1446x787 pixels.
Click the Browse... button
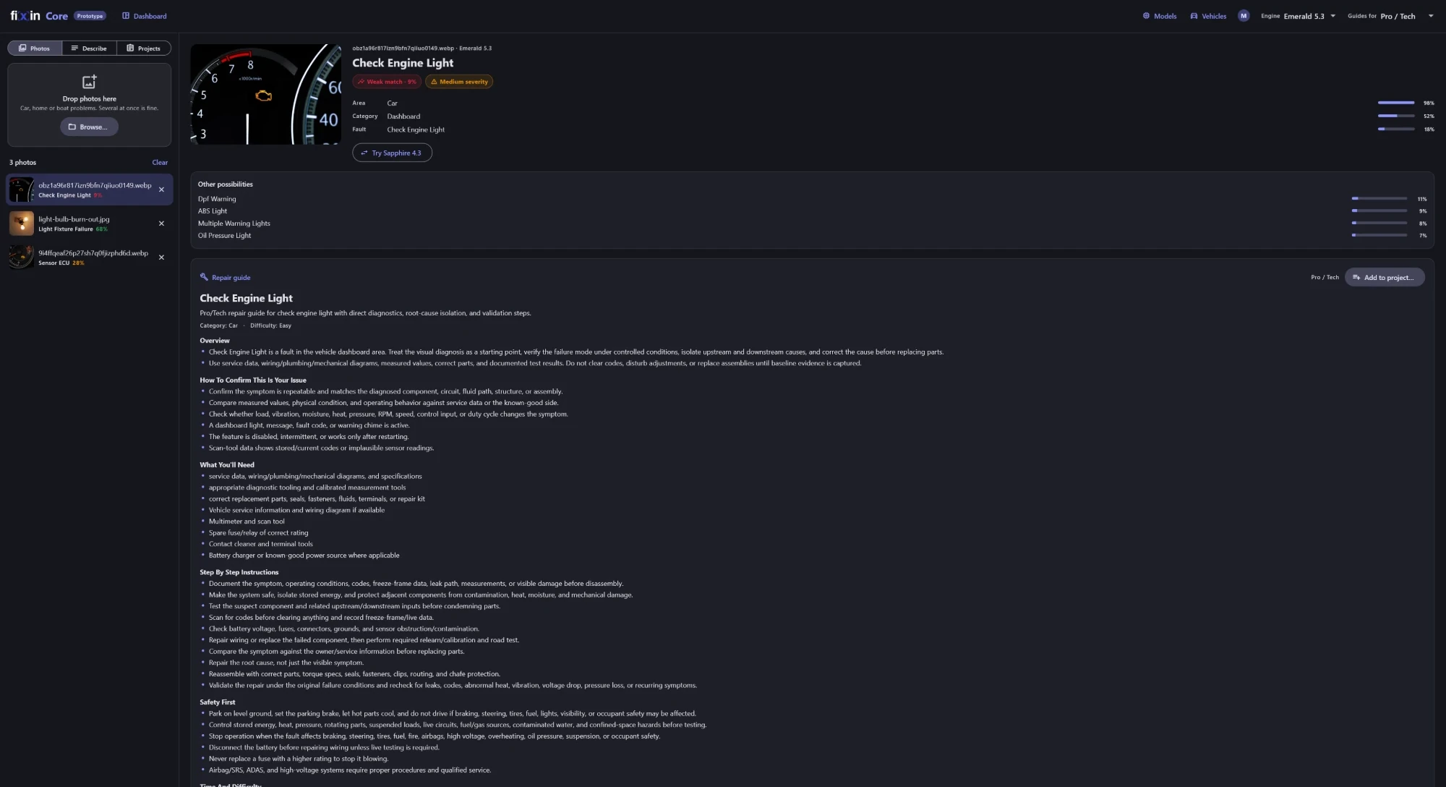pyautogui.click(x=89, y=127)
